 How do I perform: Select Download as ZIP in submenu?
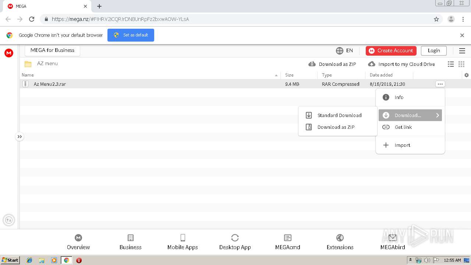click(338, 127)
